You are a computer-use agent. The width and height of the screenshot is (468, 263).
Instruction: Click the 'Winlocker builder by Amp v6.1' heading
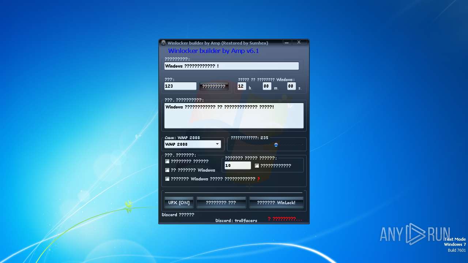(214, 51)
